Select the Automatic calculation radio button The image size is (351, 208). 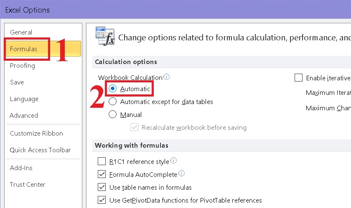coord(112,89)
